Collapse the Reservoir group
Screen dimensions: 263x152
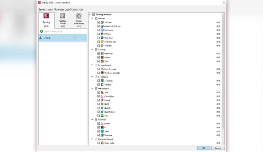pyautogui.click(x=92, y=120)
